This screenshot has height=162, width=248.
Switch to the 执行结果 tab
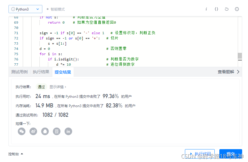click(41, 72)
